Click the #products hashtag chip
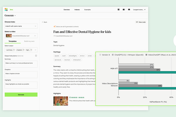 pyautogui.click(x=58, y=60)
